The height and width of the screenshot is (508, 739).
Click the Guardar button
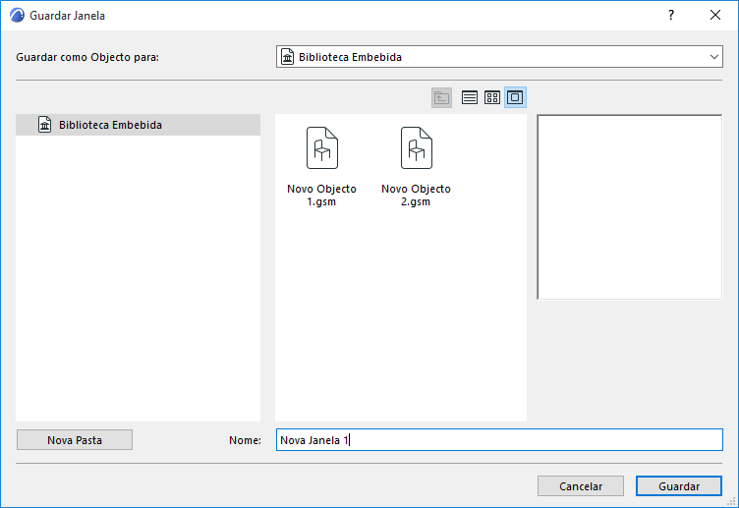coord(679,486)
